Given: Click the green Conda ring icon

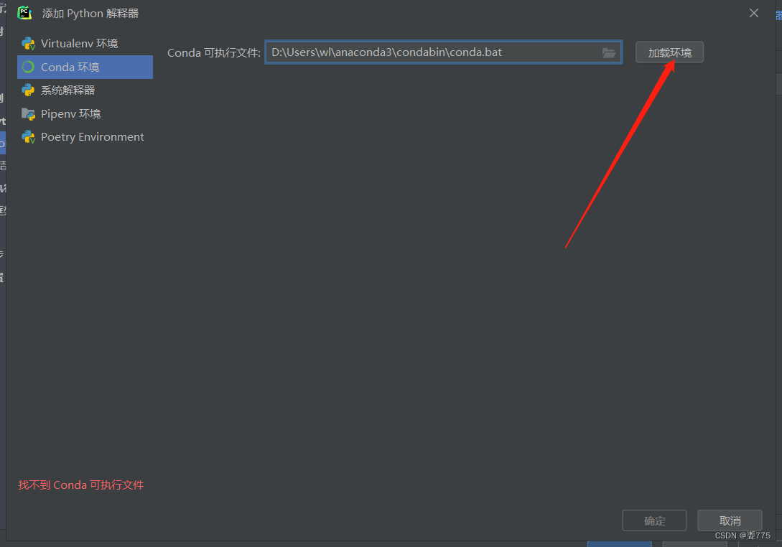Looking at the screenshot, I should 29,67.
